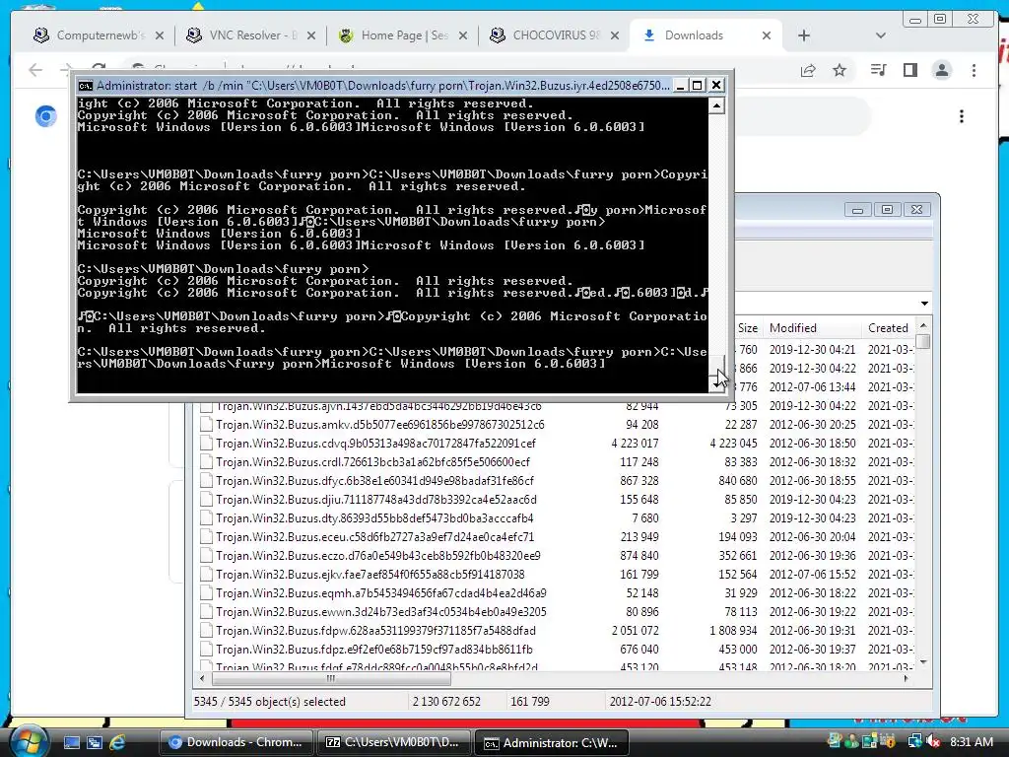Image resolution: width=1009 pixels, height=757 pixels.
Task: Click the Chrome logo on Downloads page
Action: coord(45,116)
